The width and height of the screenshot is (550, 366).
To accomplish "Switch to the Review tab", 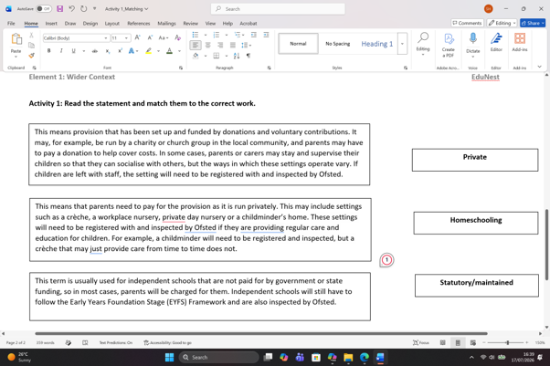I will point(190,24).
